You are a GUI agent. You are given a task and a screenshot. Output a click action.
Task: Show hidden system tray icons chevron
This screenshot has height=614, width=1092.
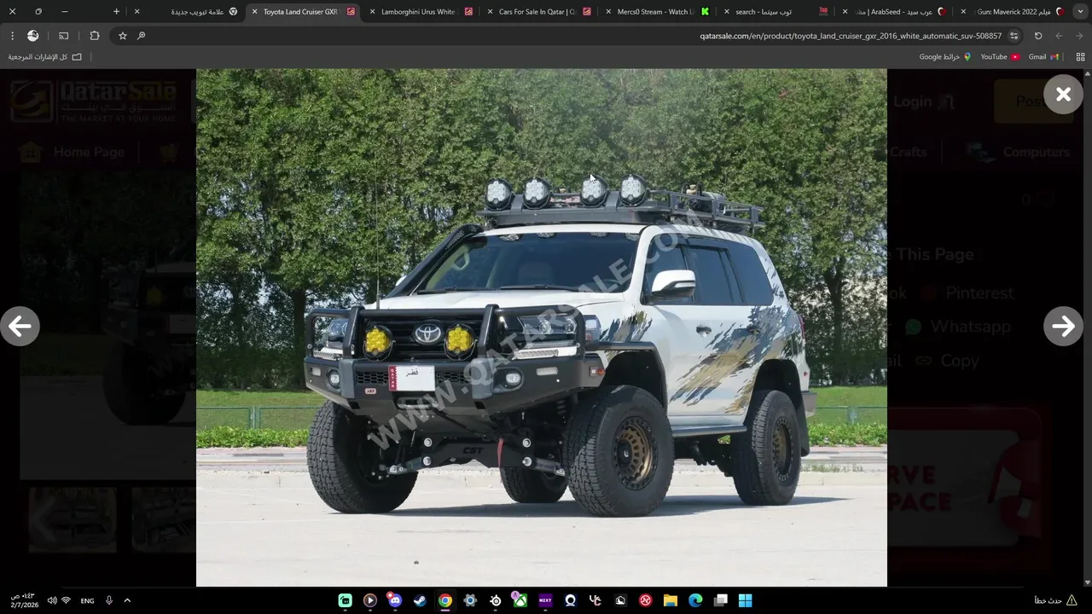[x=127, y=600]
